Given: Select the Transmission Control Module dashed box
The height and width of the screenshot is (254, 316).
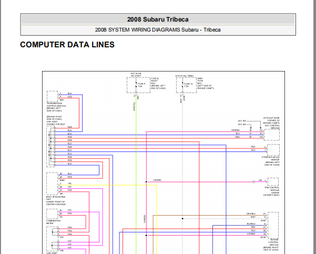Looking at the screenshot, I should click(52, 96).
